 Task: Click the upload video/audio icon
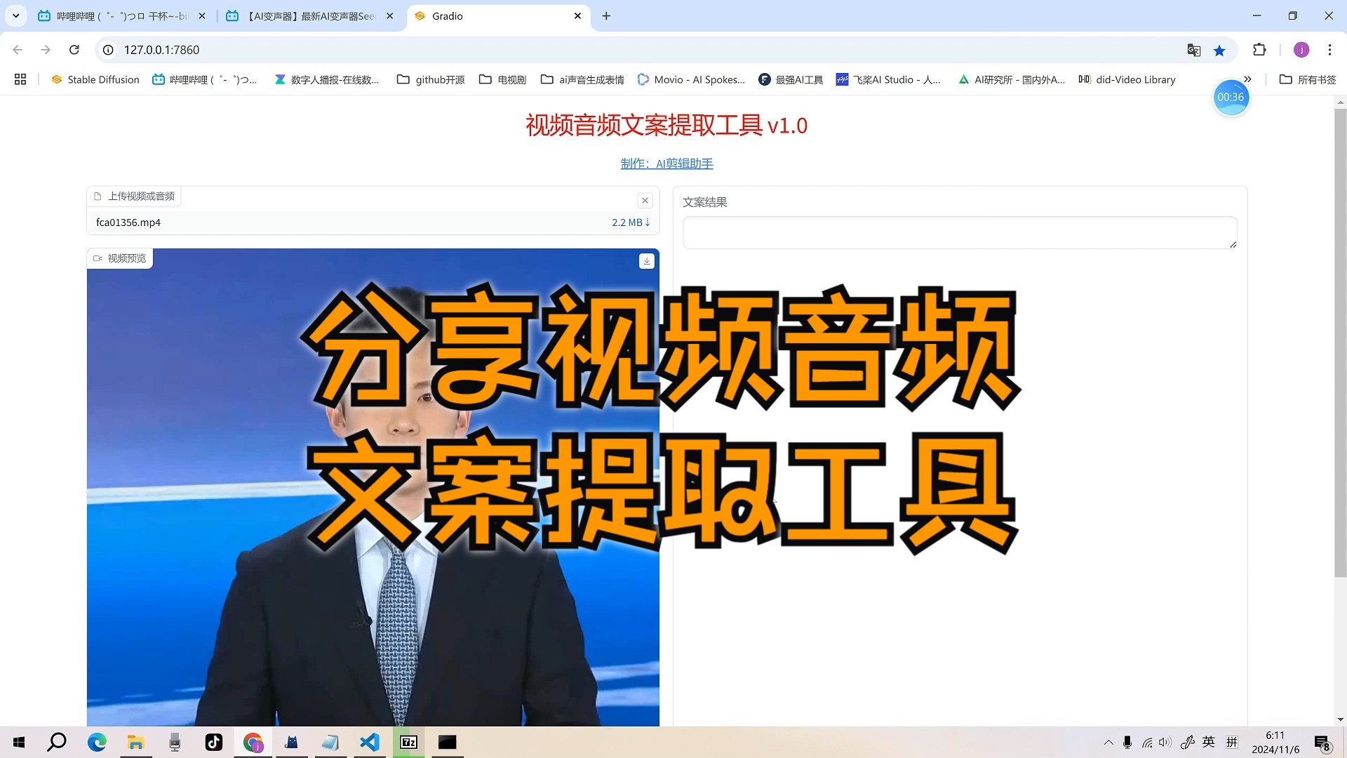[99, 195]
